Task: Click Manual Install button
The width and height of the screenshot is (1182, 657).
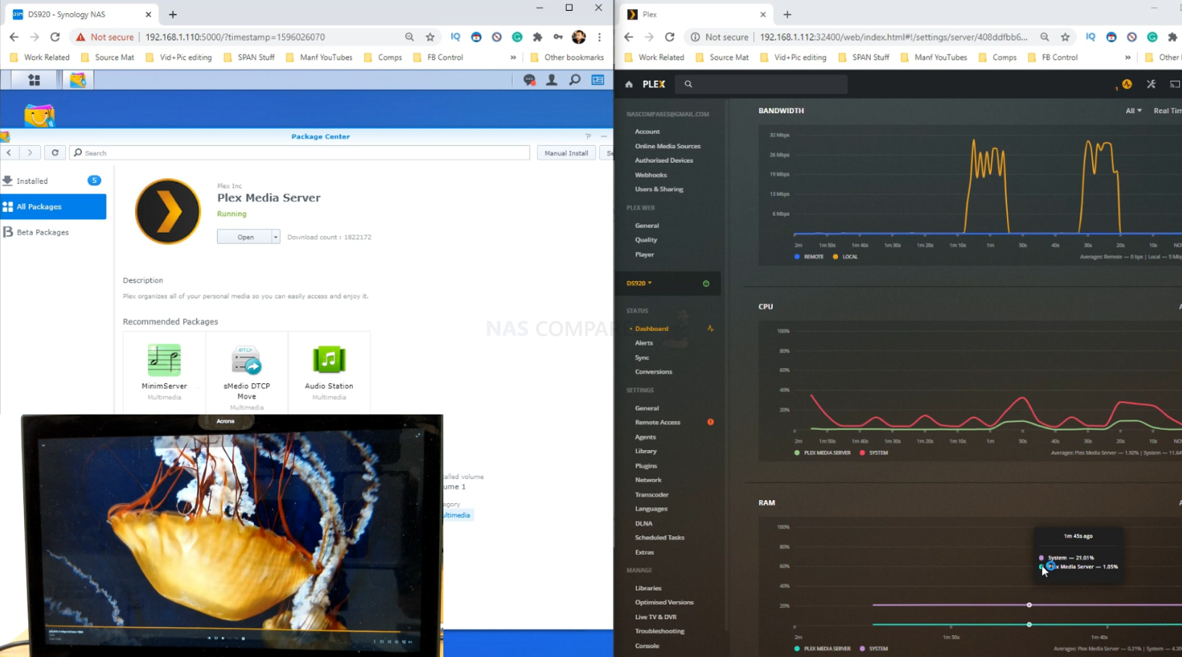Action: 566,153
